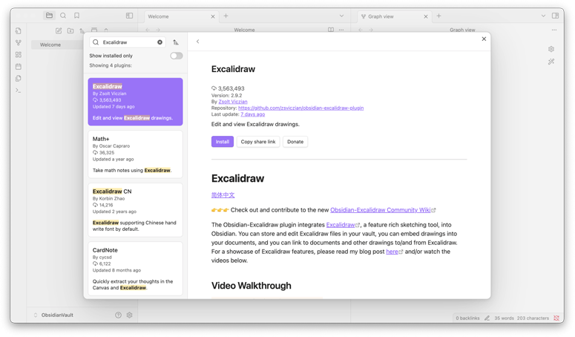Open the 7 days ago update link
The width and height of the screenshot is (575, 337).
point(253,114)
